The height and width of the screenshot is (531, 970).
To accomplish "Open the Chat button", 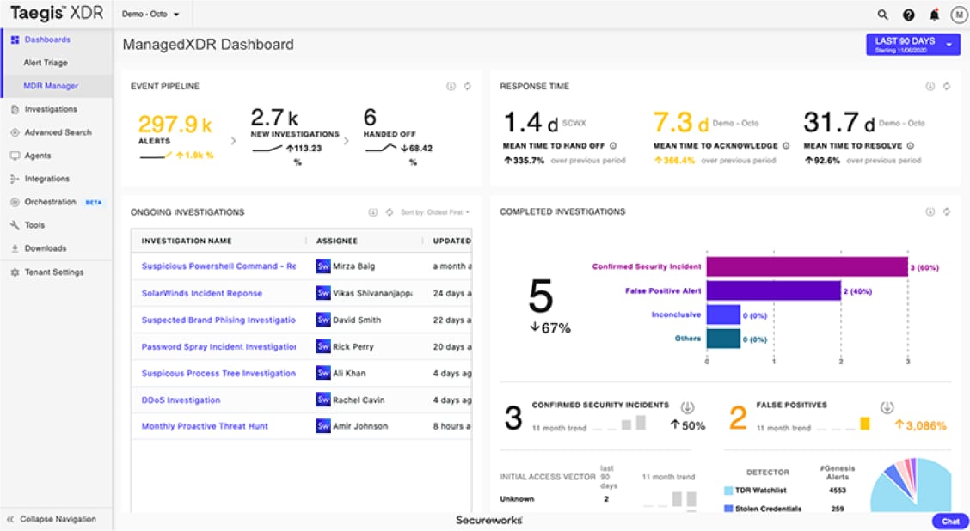I will 950,521.
